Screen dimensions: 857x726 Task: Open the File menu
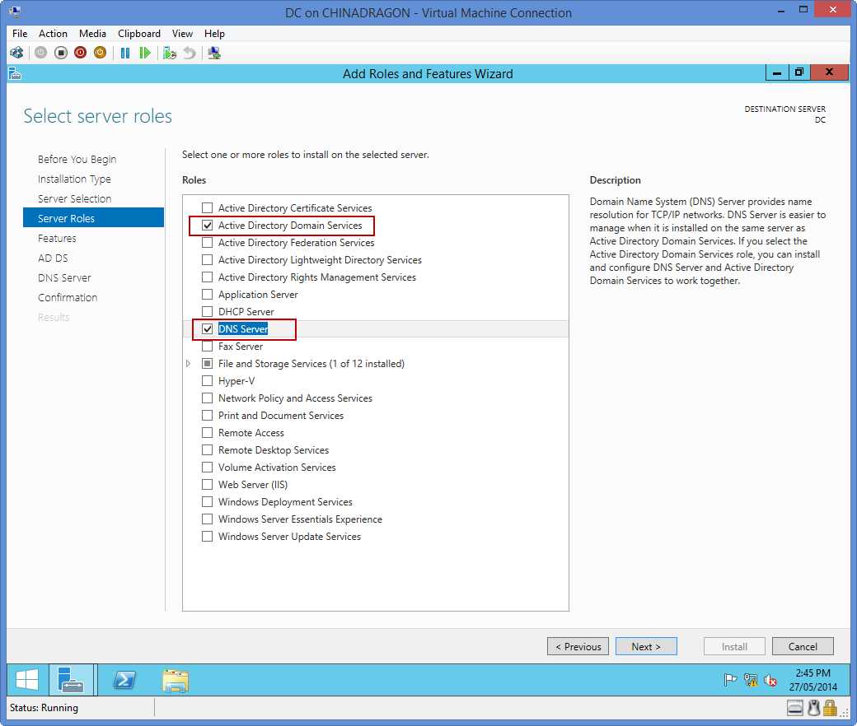point(20,33)
